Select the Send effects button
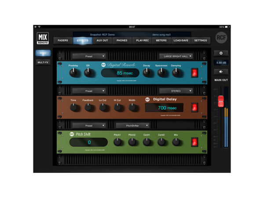 (43, 53)
